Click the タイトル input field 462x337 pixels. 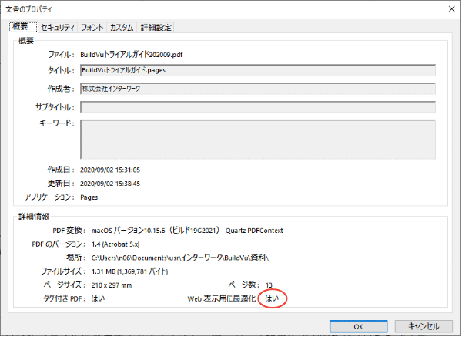tap(257, 71)
